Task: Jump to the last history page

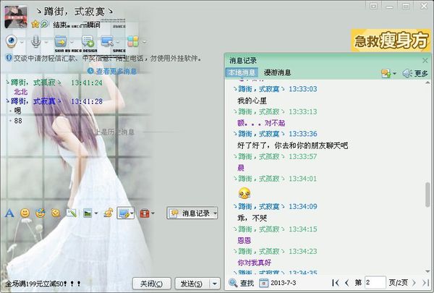Action: [425, 283]
